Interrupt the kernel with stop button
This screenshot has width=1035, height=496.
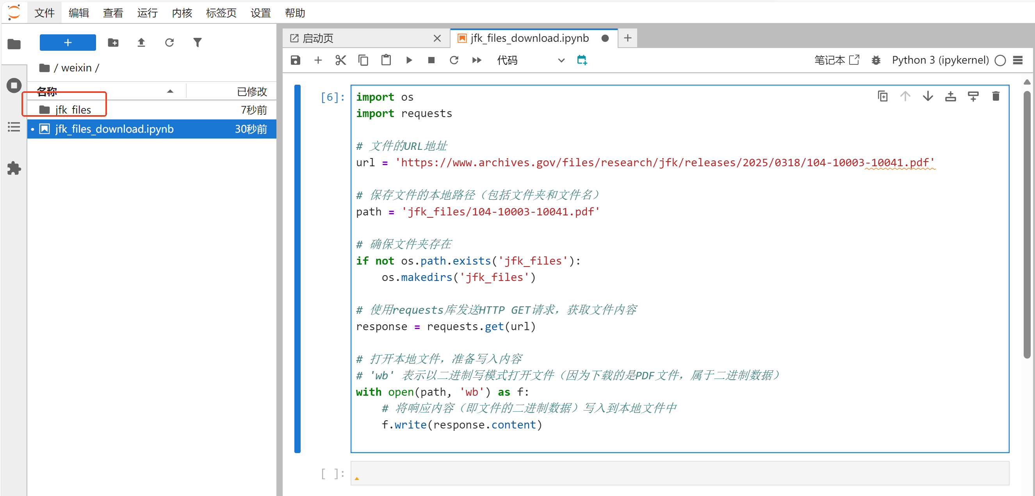431,60
